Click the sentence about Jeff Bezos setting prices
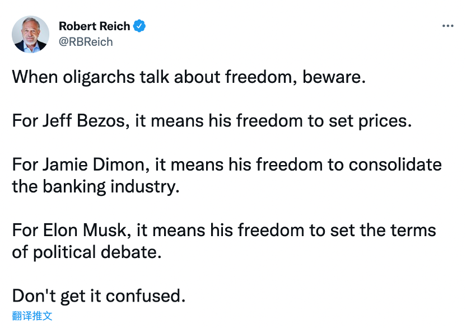The height and width of the screenshot is (329, 466). [x=212, y=121]
